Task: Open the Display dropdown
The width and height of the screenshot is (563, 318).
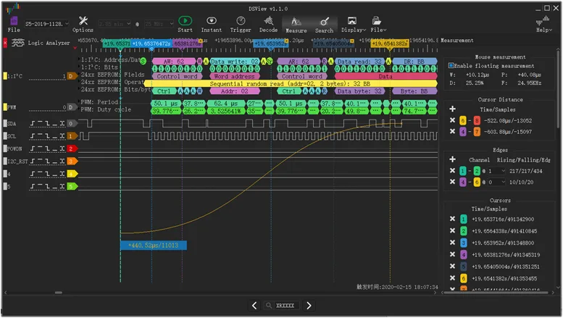Action: [354, 24]
